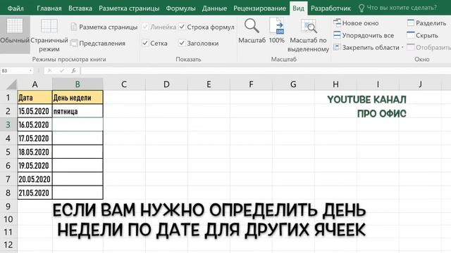Open Представления custom views
Viewport: 451px width, 253px height.
98,44
